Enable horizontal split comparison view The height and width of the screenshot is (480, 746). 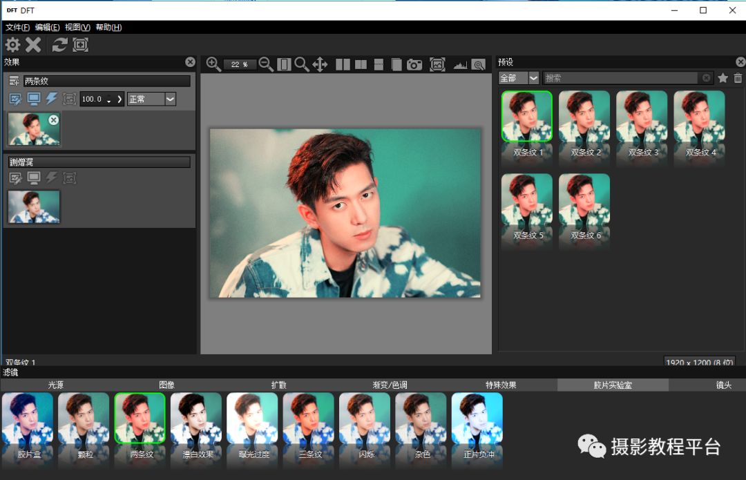(379, 64)
